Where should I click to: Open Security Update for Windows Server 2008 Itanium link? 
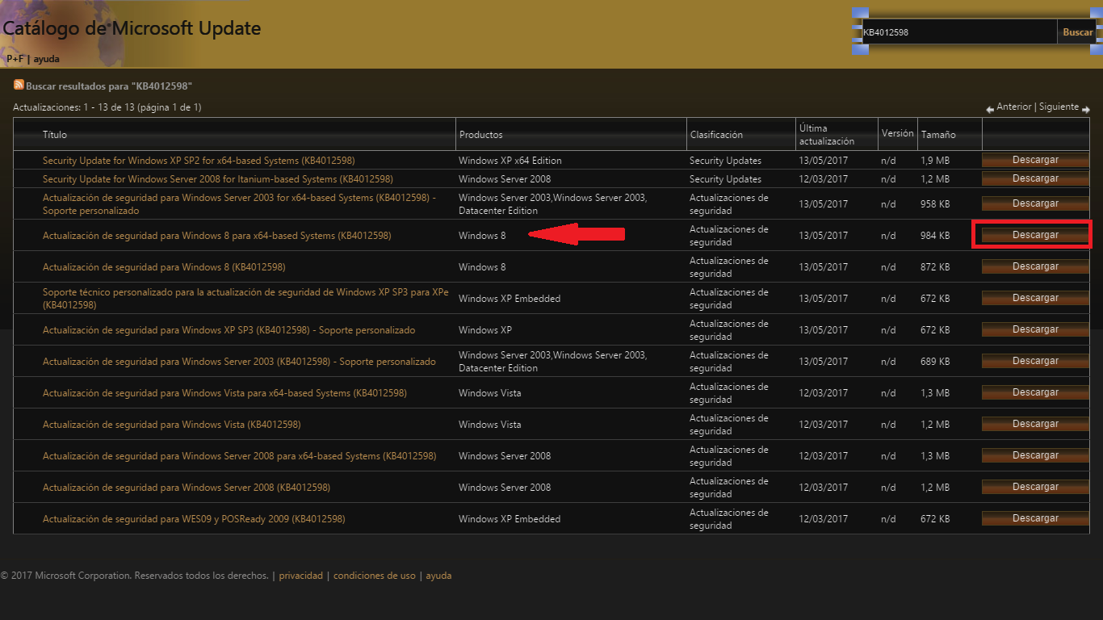pyautogui.click(x=218, y=179)
